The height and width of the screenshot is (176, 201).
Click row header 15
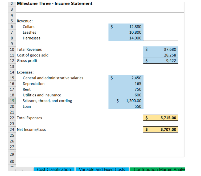pyautogui.click(x=12, y=78)
